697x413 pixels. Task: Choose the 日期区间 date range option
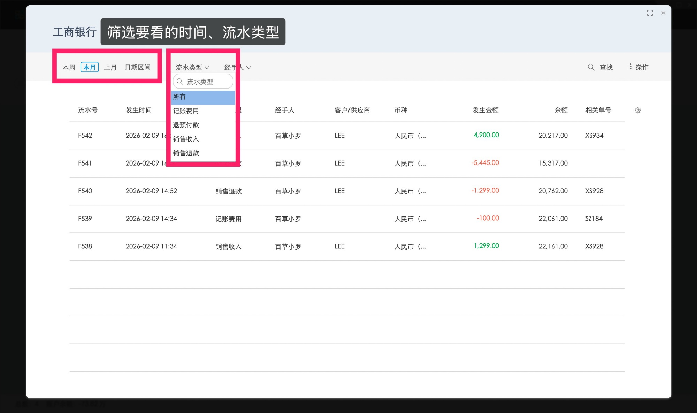click(138, 67)
